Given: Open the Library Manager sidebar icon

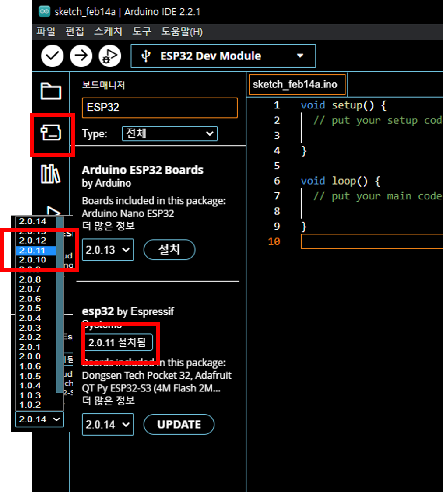Looking at the screenshot, I should tap(50, 174).
